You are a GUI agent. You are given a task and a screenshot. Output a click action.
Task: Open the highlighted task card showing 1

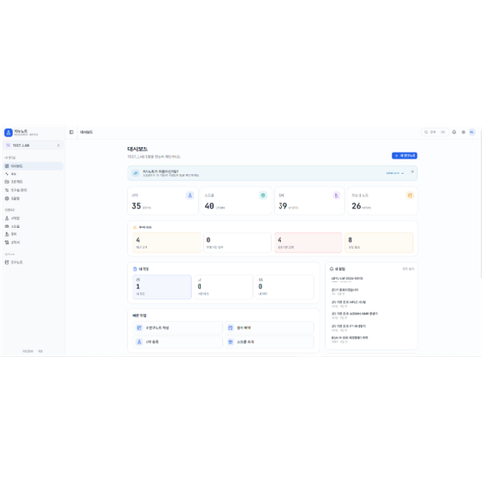click(x=162, y=287)
